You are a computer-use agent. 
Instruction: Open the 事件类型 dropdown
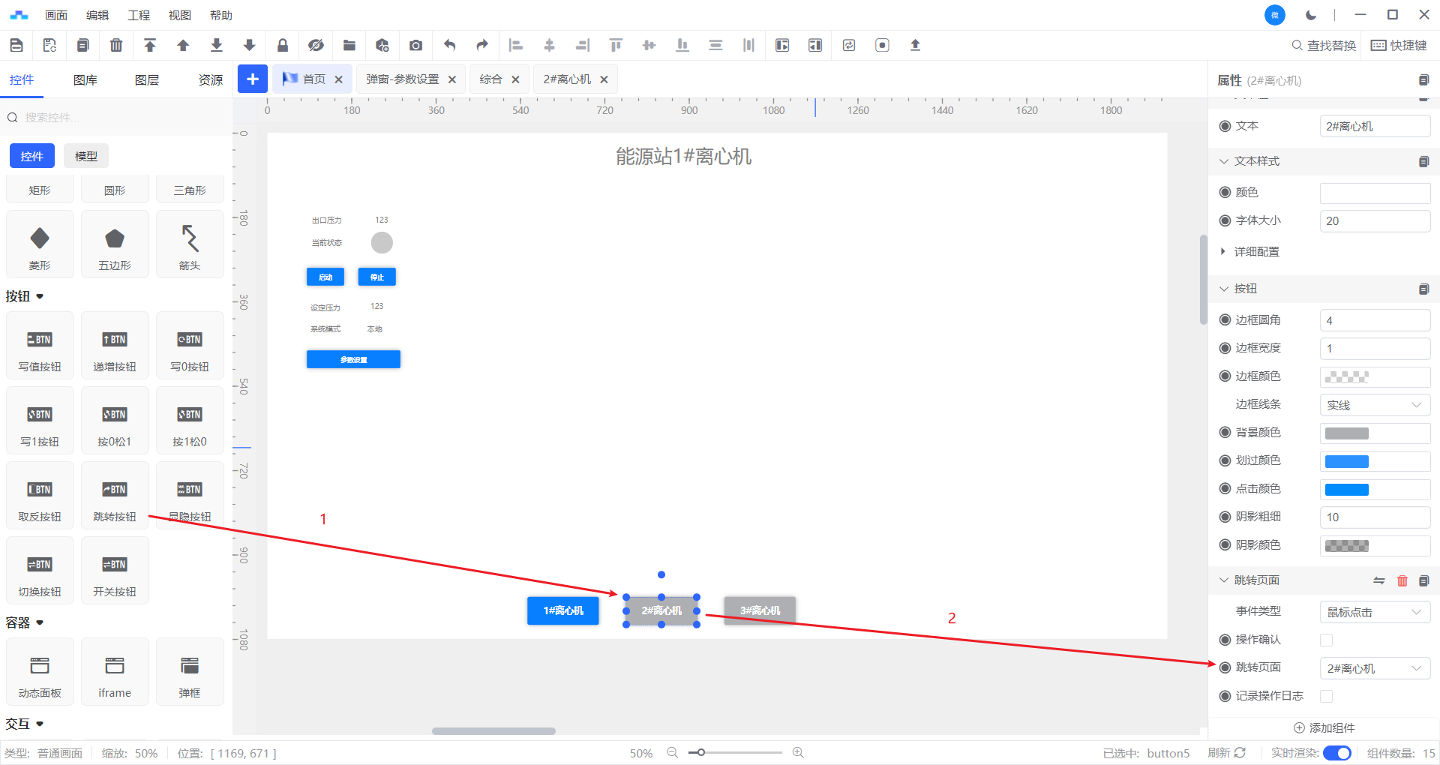(x=1374, y=612)
